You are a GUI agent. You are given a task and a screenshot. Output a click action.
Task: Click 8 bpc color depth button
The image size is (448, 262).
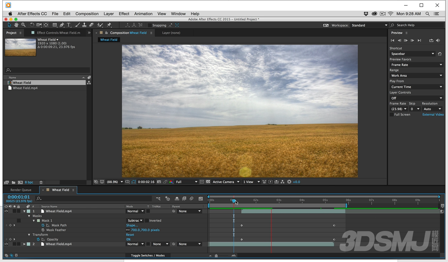[29, 182]
